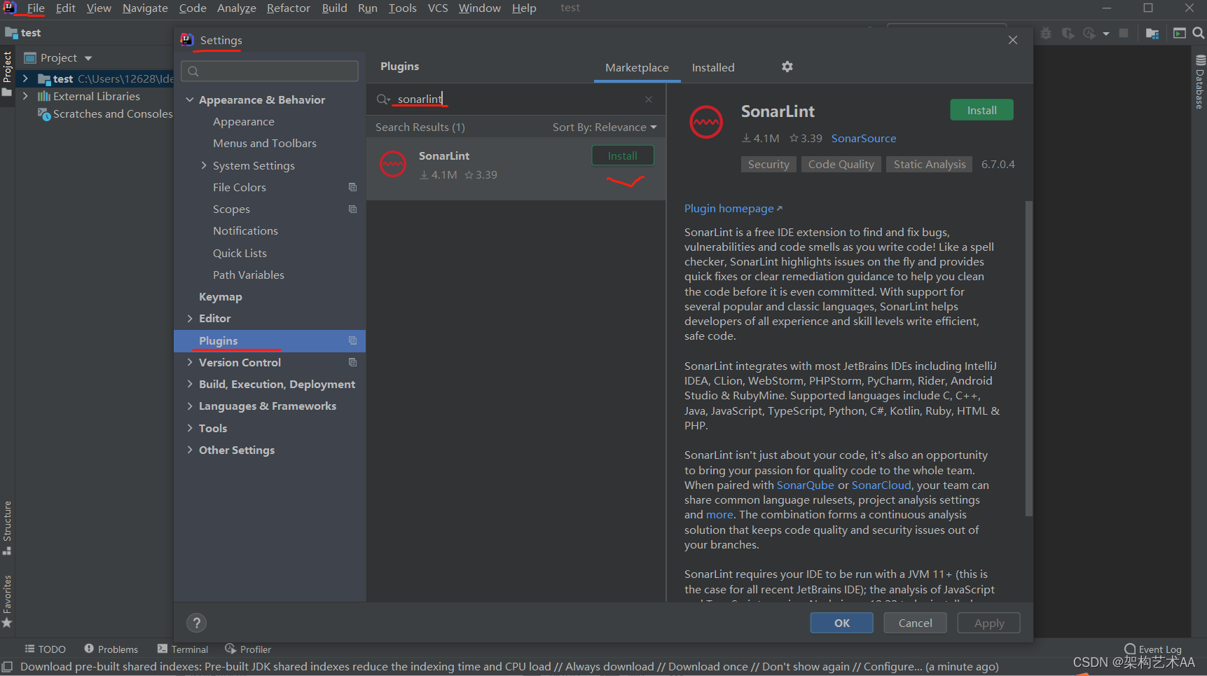Viewport: 1207px width, 676px height.
Task: Click the Version Control per-project icon
Action: tap(352, 362)
